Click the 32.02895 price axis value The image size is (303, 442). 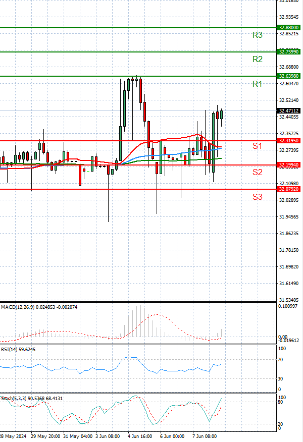[289, 200]
